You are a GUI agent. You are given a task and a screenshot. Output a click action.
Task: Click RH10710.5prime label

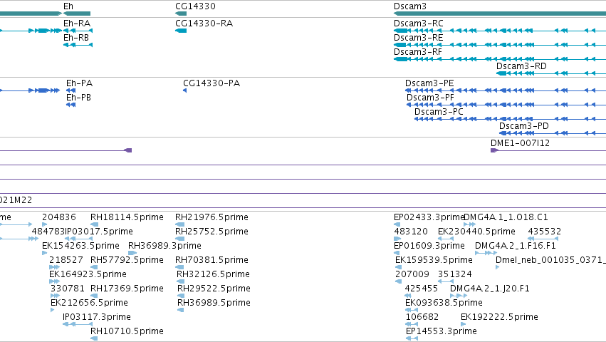(x=127, y=331)
